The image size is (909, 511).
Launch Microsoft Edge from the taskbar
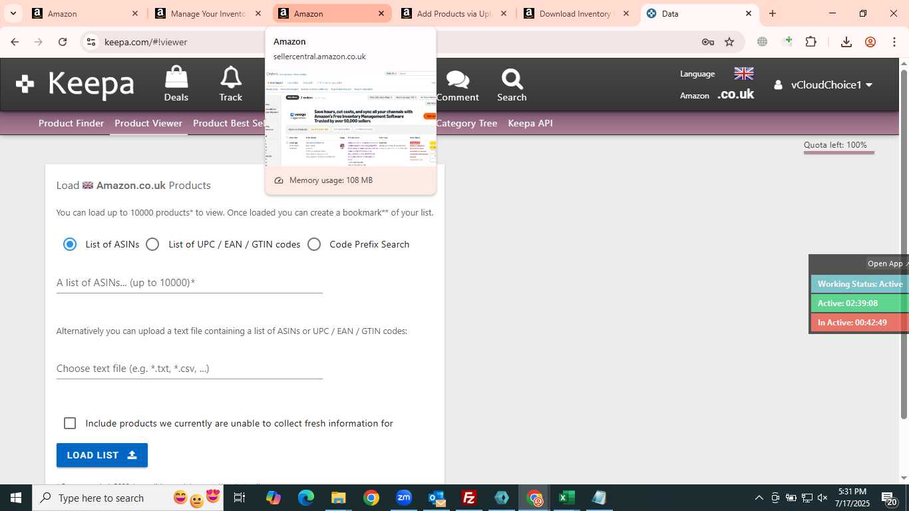(x=306, y=498)
